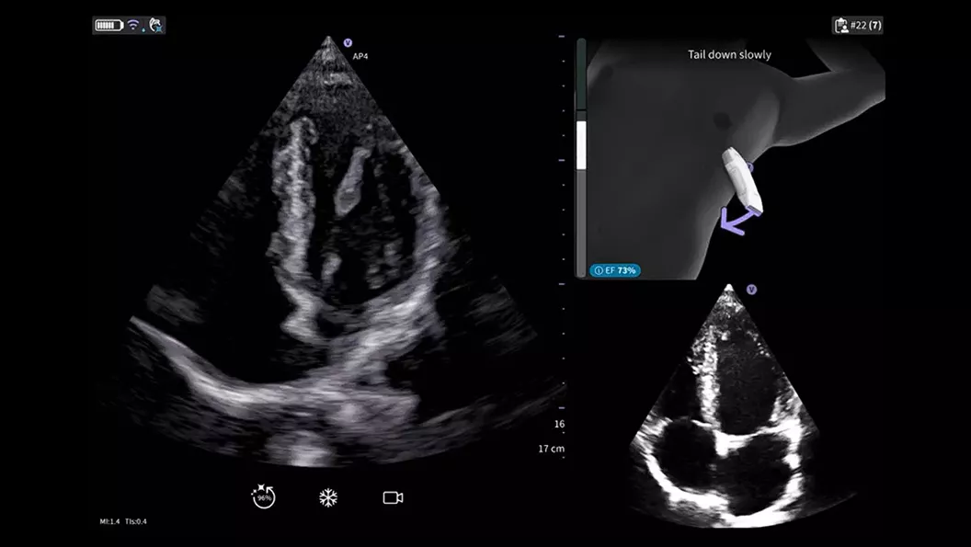The width and height of the screenshot is (971, 547).
Task: Start recording with the video camera icon
Action: pos(394,497)
